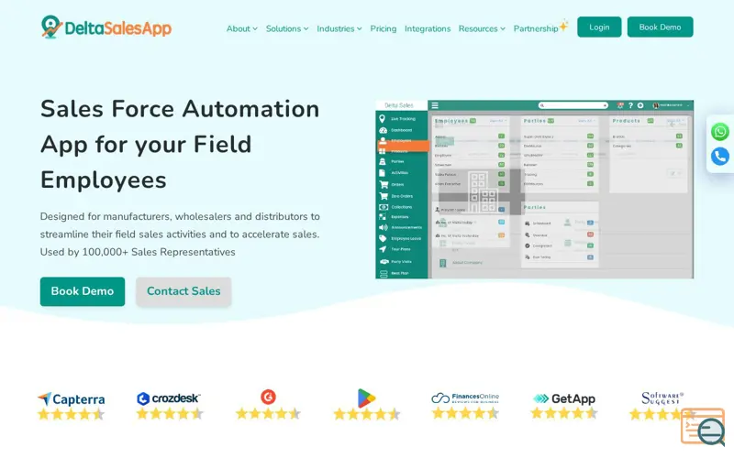Click the Activities document icon
Screen dimensions: 734x458
tap(382, 172)
